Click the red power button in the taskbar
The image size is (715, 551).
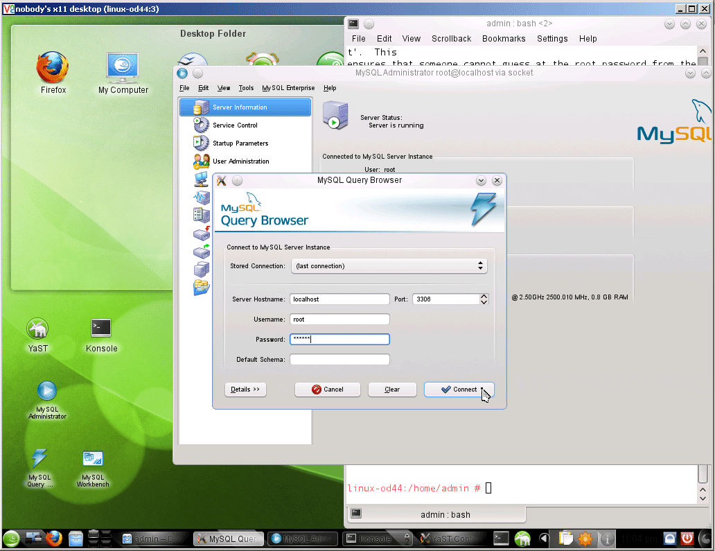coord(687,539)
